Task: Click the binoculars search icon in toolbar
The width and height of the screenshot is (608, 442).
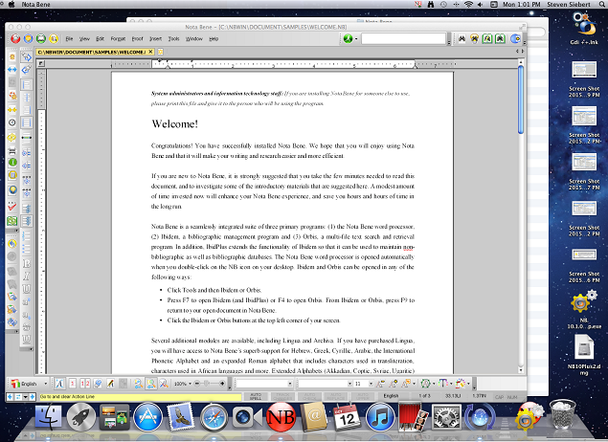Action: click(x=460, y=39)
